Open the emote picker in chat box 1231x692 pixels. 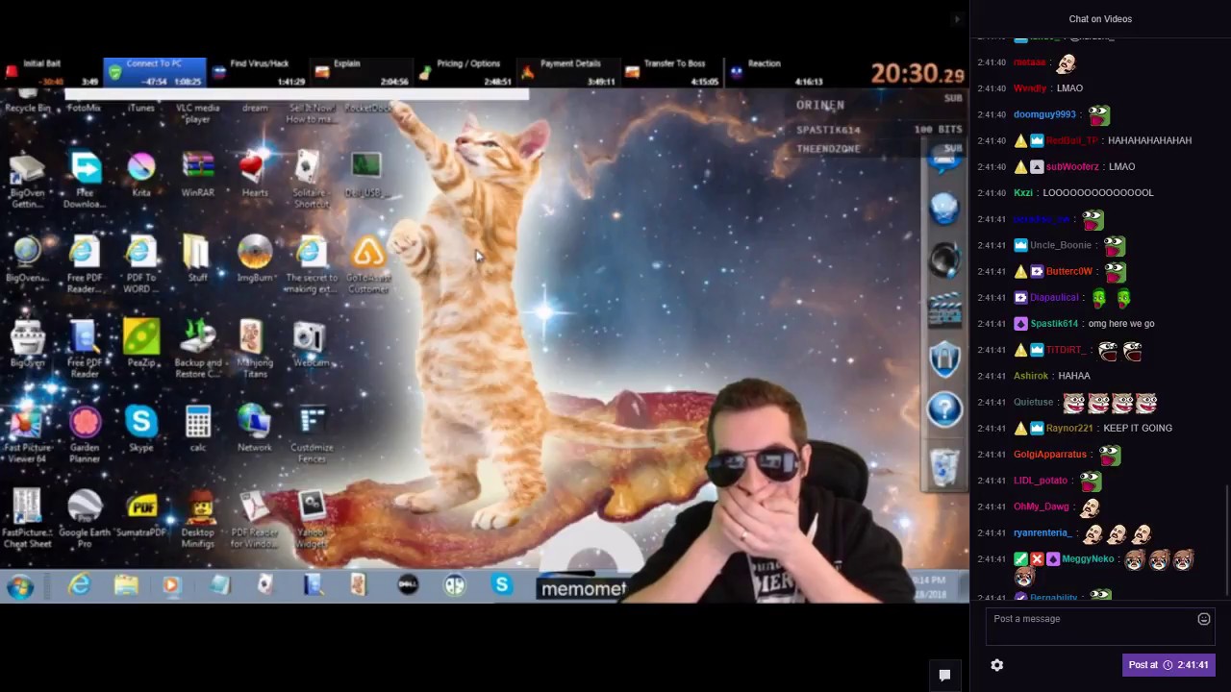1203,619
